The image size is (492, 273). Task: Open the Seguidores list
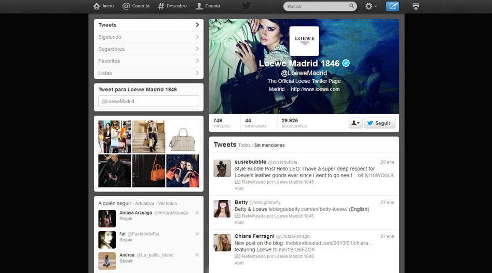pyautogui.click(x=149, y=49)
